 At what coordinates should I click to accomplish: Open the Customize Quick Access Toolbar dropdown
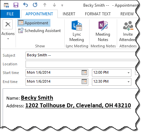point(62,5)
